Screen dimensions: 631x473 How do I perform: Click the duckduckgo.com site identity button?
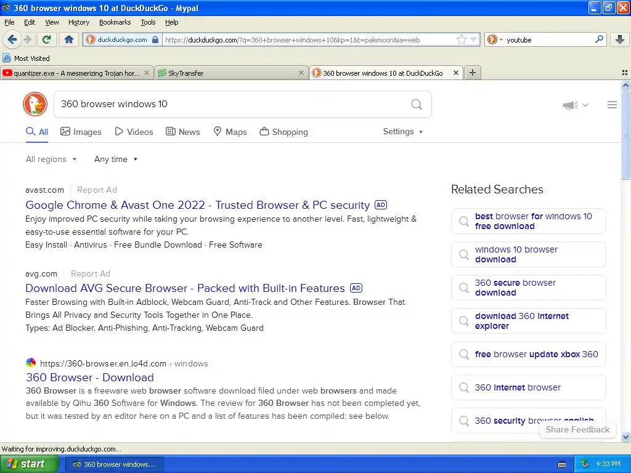tap(123, 39)
